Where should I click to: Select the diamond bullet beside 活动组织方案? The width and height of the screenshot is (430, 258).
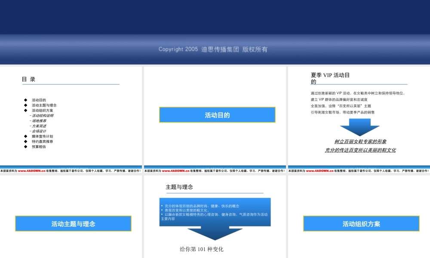coord(25,110)
